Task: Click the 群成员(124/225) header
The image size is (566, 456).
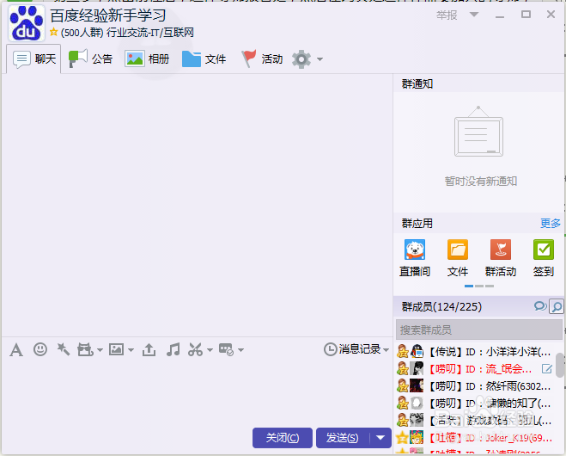Action: click(x=441, y=306)
